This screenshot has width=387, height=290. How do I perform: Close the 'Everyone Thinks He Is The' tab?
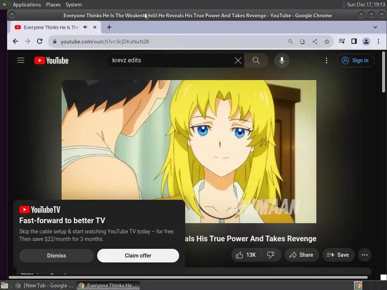point(95,27)
